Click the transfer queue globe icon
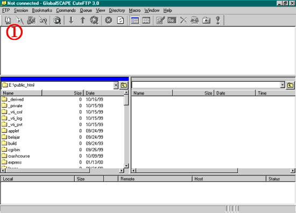This screenshot has width=296, height=213. point(94,20)
